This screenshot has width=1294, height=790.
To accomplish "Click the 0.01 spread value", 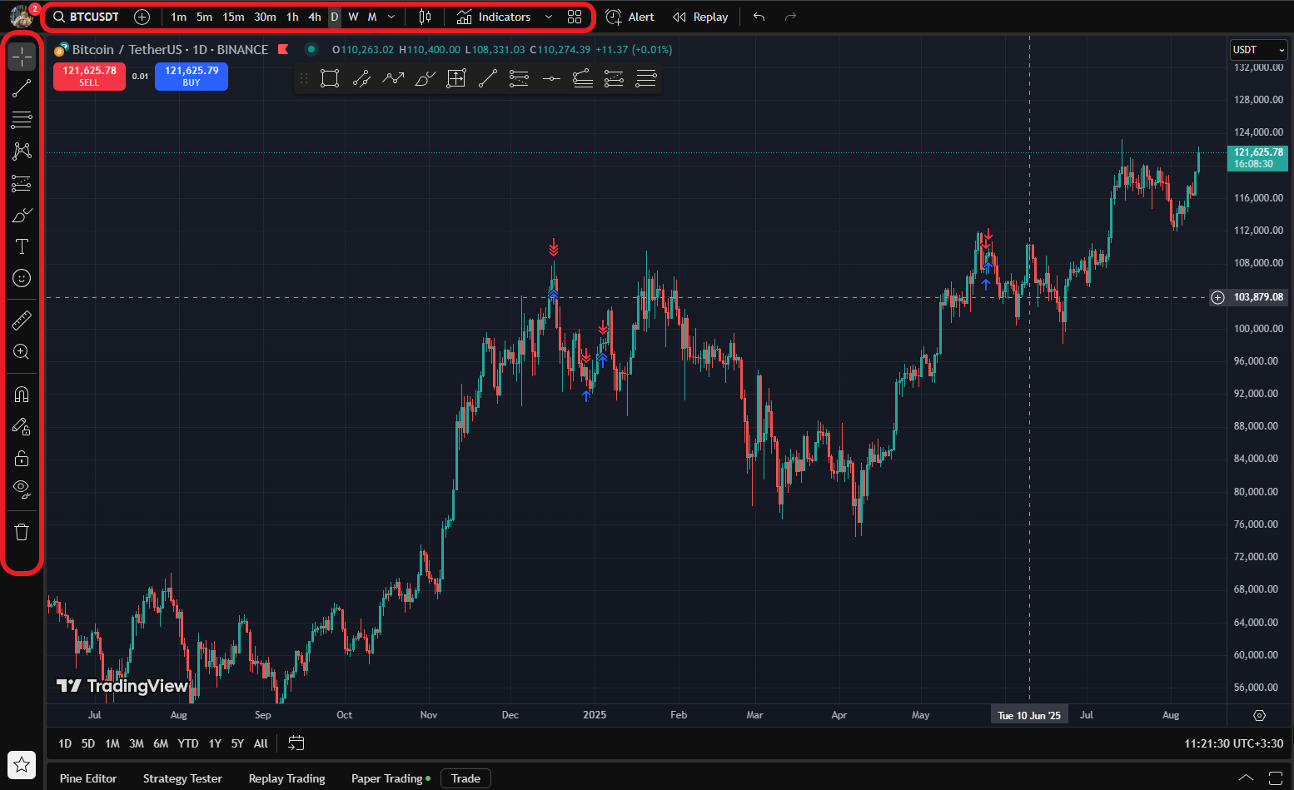I will [140, 77].
